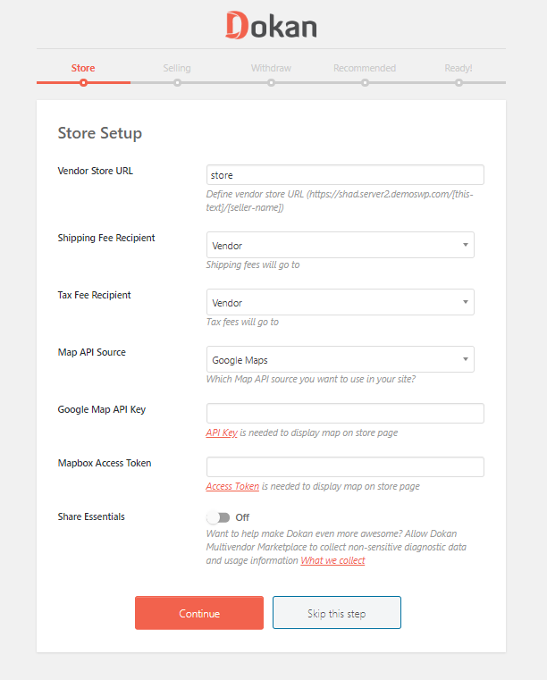Click the 'Which Map API source' hint text
This screenshot has height=680, width=547.
click(310, 380)
